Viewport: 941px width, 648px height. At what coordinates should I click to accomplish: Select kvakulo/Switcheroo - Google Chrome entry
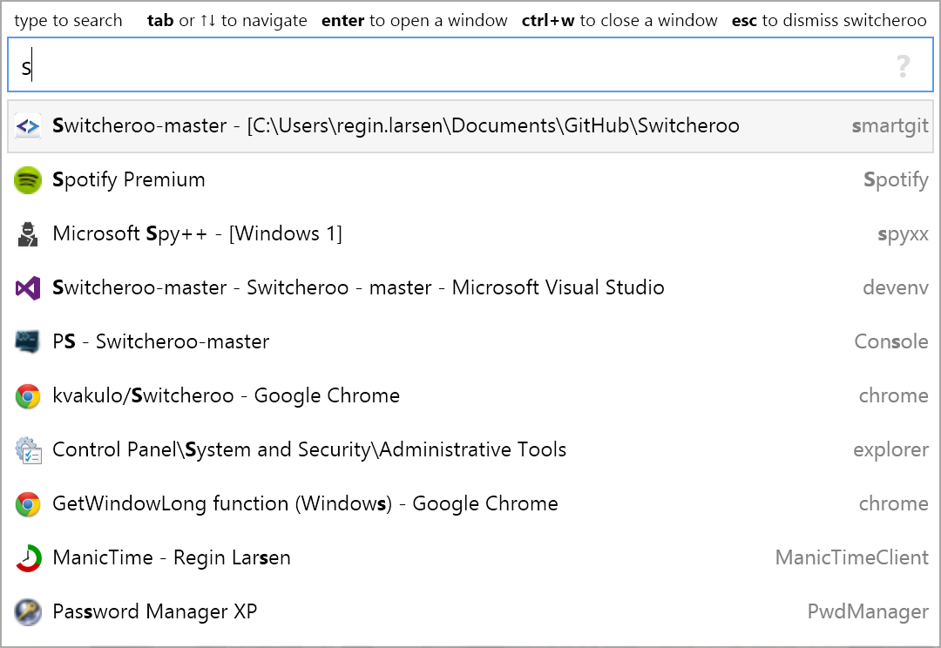point(470,396)
